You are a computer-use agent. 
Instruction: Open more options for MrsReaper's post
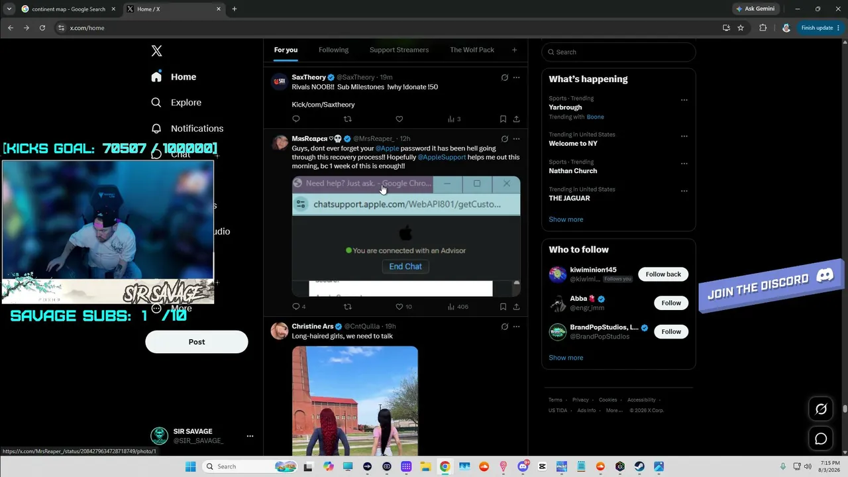coord(516,139)
